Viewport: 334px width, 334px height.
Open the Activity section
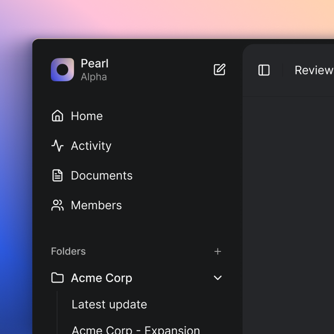tap(91, 146)
